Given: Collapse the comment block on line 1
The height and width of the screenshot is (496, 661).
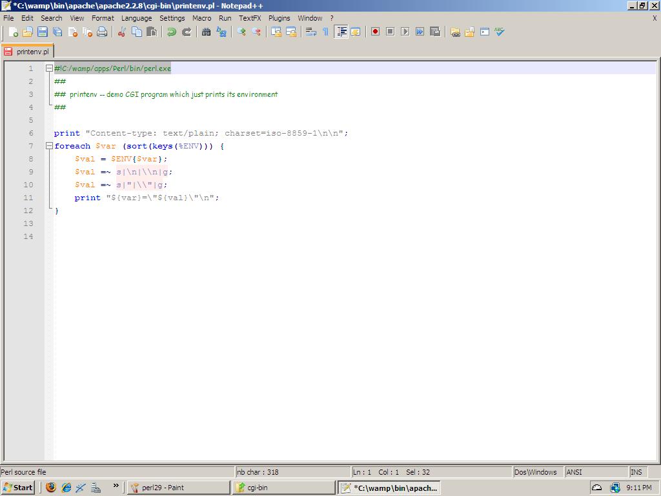Looking at the screenshot, I should pyautogui.click(x=49, y=68).
